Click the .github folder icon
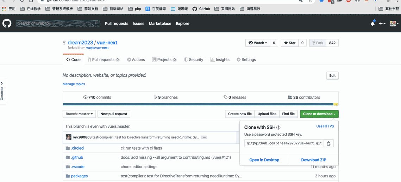Screen dimensions: 401x182 [68, 157]
